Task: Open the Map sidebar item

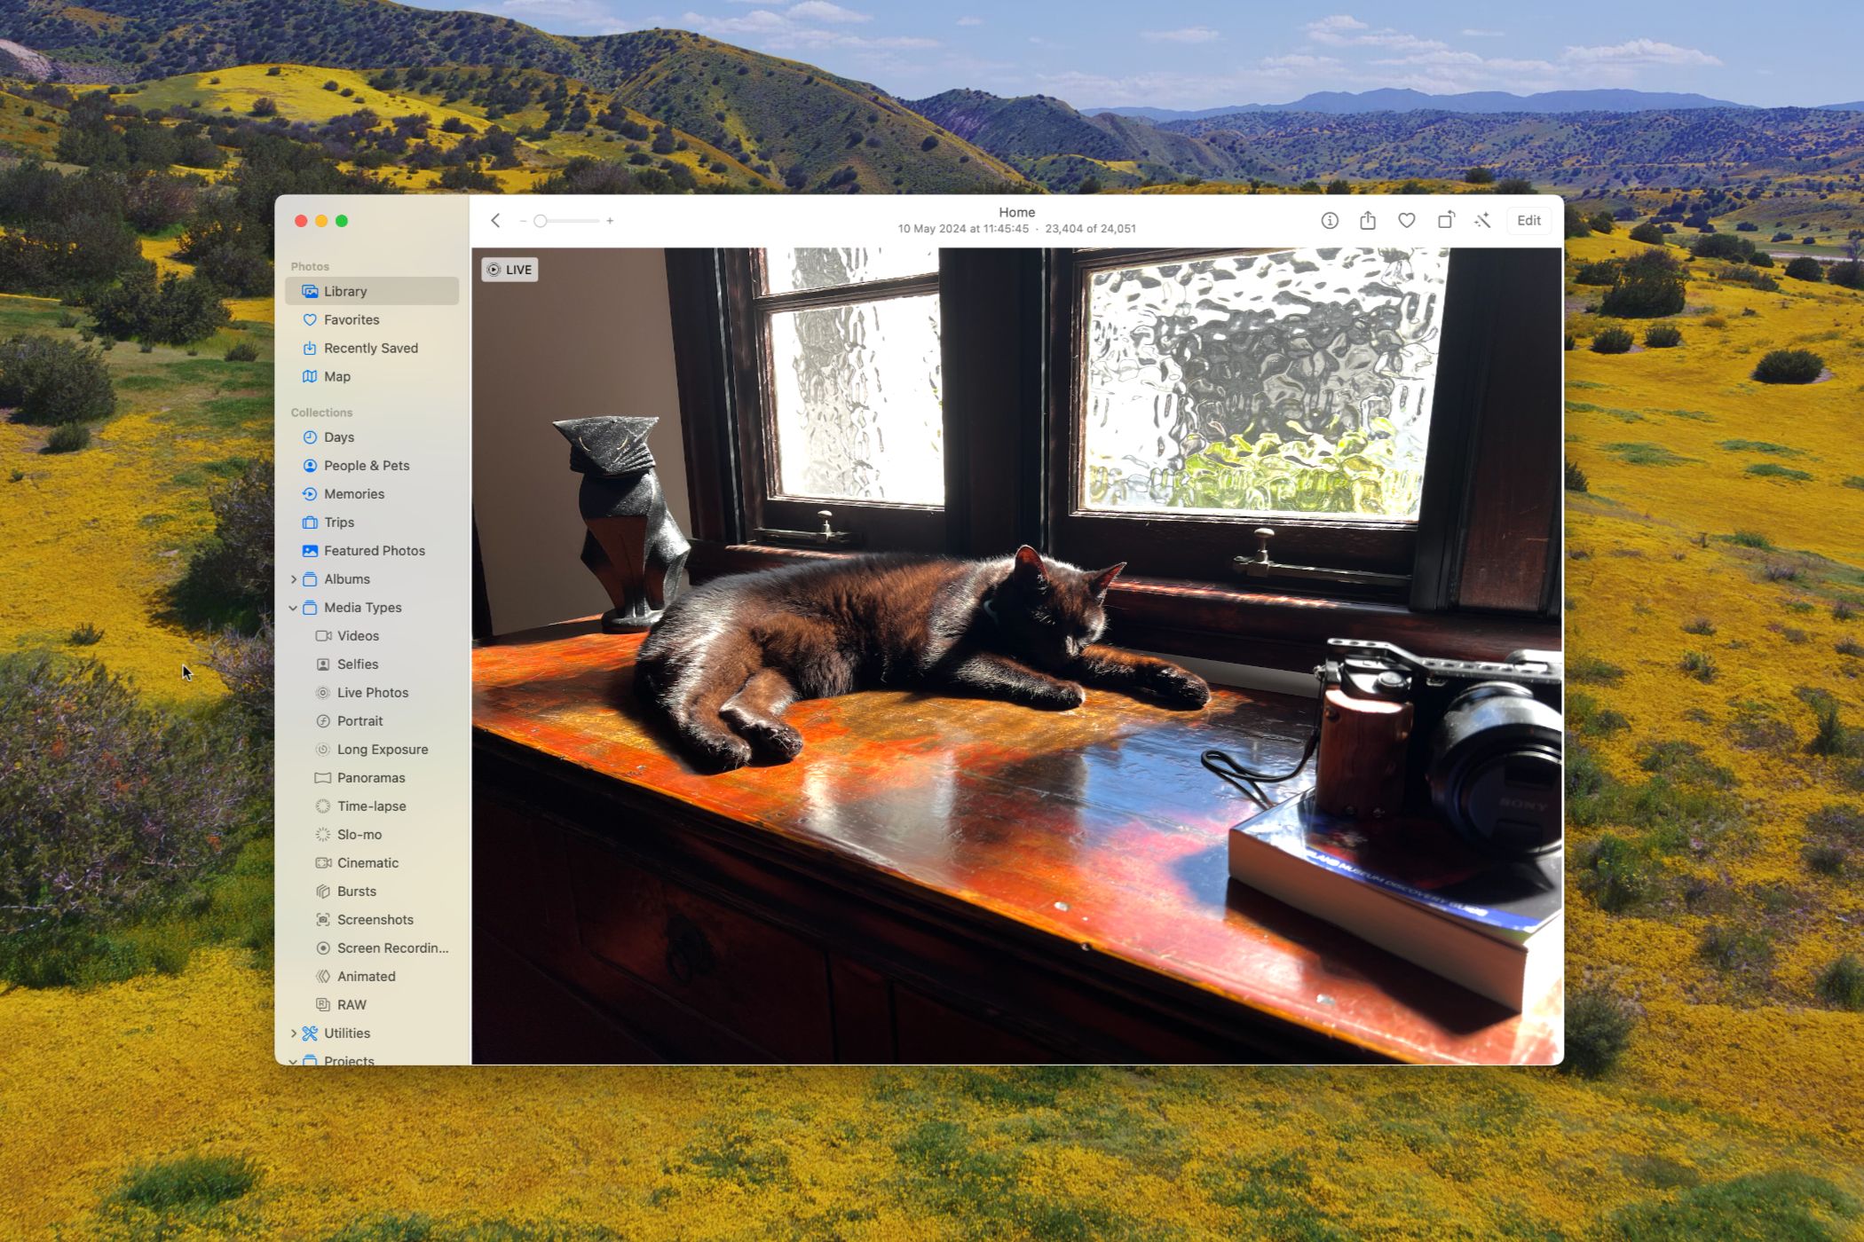Action: coord(336,376)
